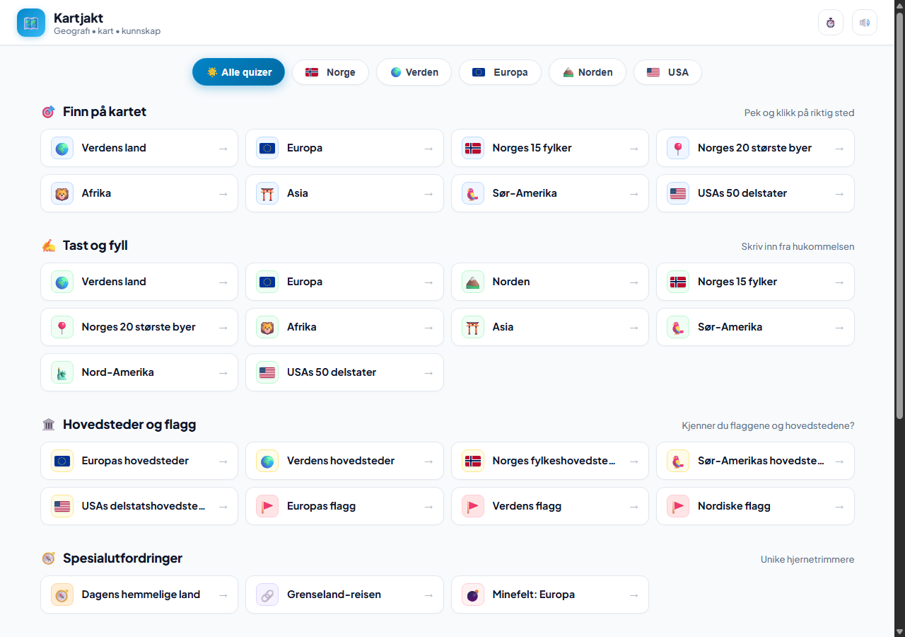Click the arrow on Verdens land under Finn på kartet
Viewport: 905px width, 637px height.
(223, 148)
